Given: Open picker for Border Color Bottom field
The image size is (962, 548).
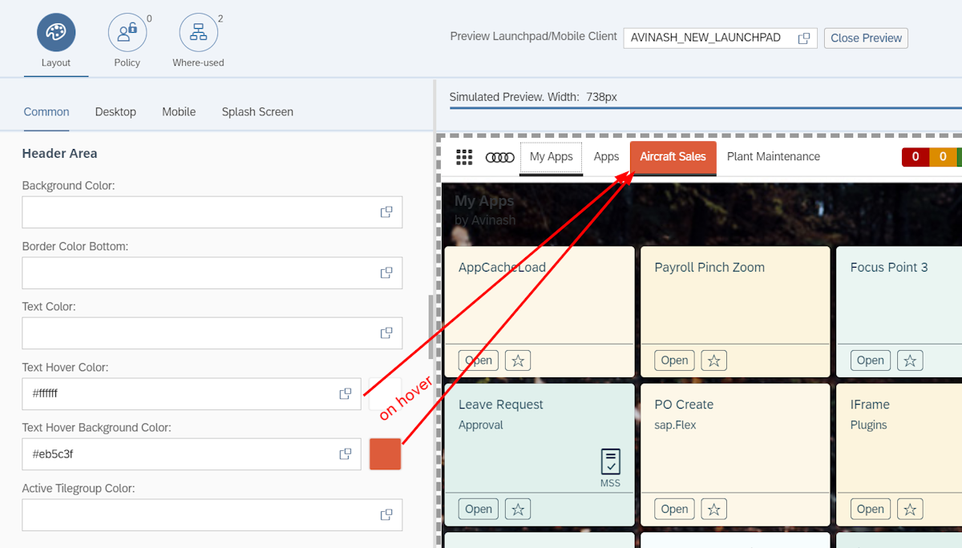Looking at the screenshot, I should pos(386,272).
